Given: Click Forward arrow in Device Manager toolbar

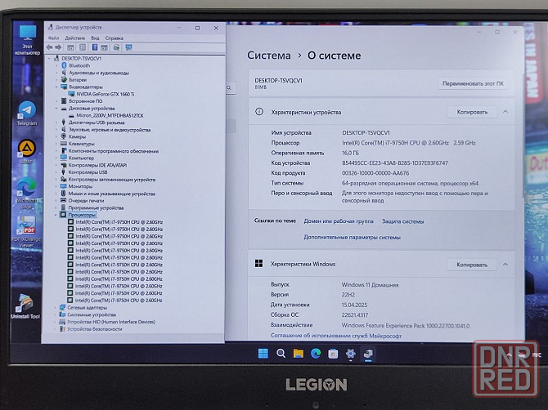Looking at the screenshot, I should click(58, 47).
